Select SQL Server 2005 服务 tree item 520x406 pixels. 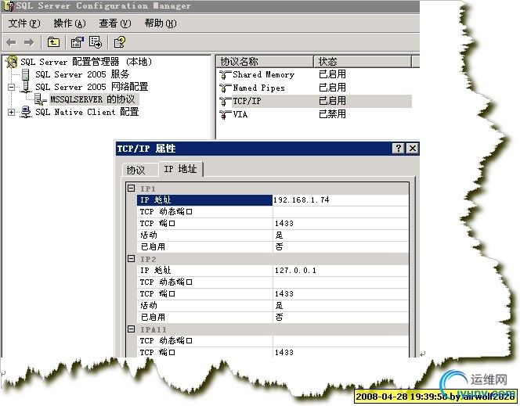82,74
